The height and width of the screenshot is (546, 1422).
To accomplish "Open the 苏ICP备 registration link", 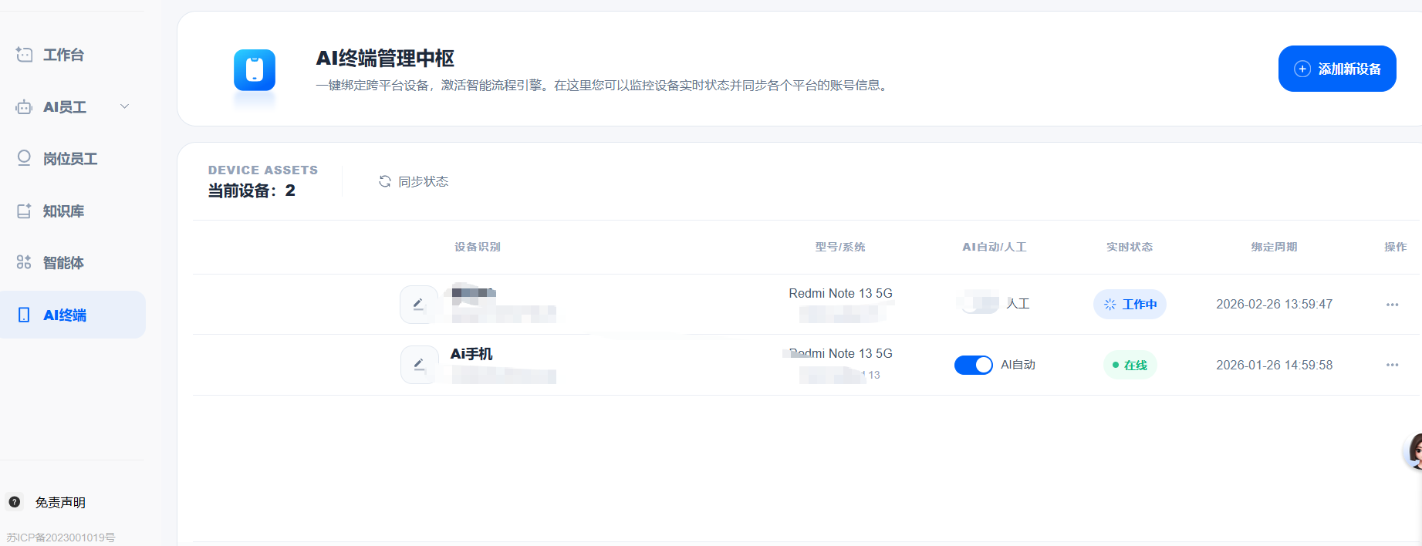I will click(61, 538).
